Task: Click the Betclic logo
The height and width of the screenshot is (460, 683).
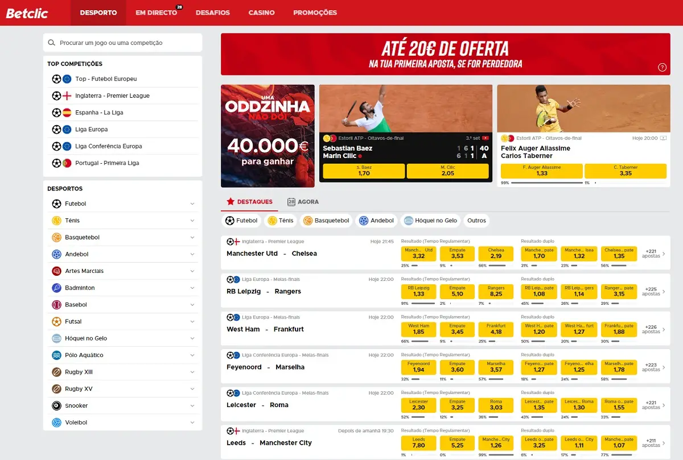Action: tap(27, 13)
